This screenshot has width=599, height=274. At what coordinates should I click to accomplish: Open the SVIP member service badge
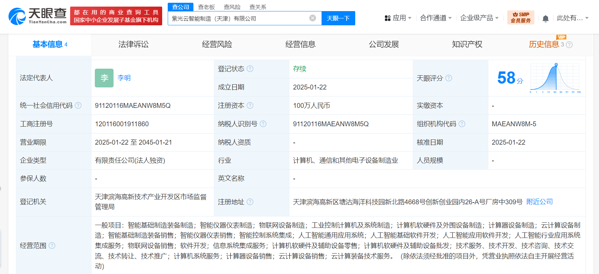(521, 17)
